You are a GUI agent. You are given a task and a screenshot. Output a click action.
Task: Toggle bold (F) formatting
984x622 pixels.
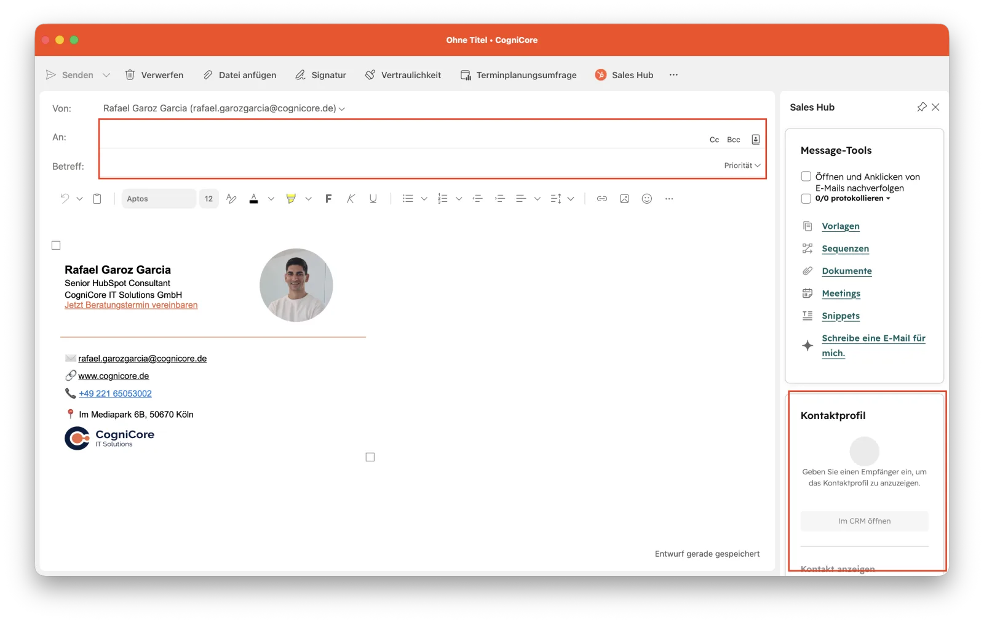click(328, 199)
